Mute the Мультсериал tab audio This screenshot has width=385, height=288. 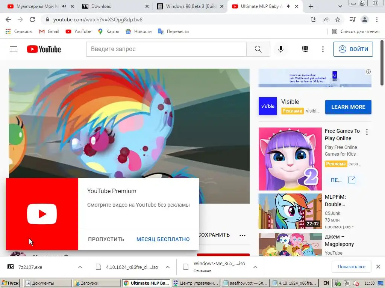[64, 6]
